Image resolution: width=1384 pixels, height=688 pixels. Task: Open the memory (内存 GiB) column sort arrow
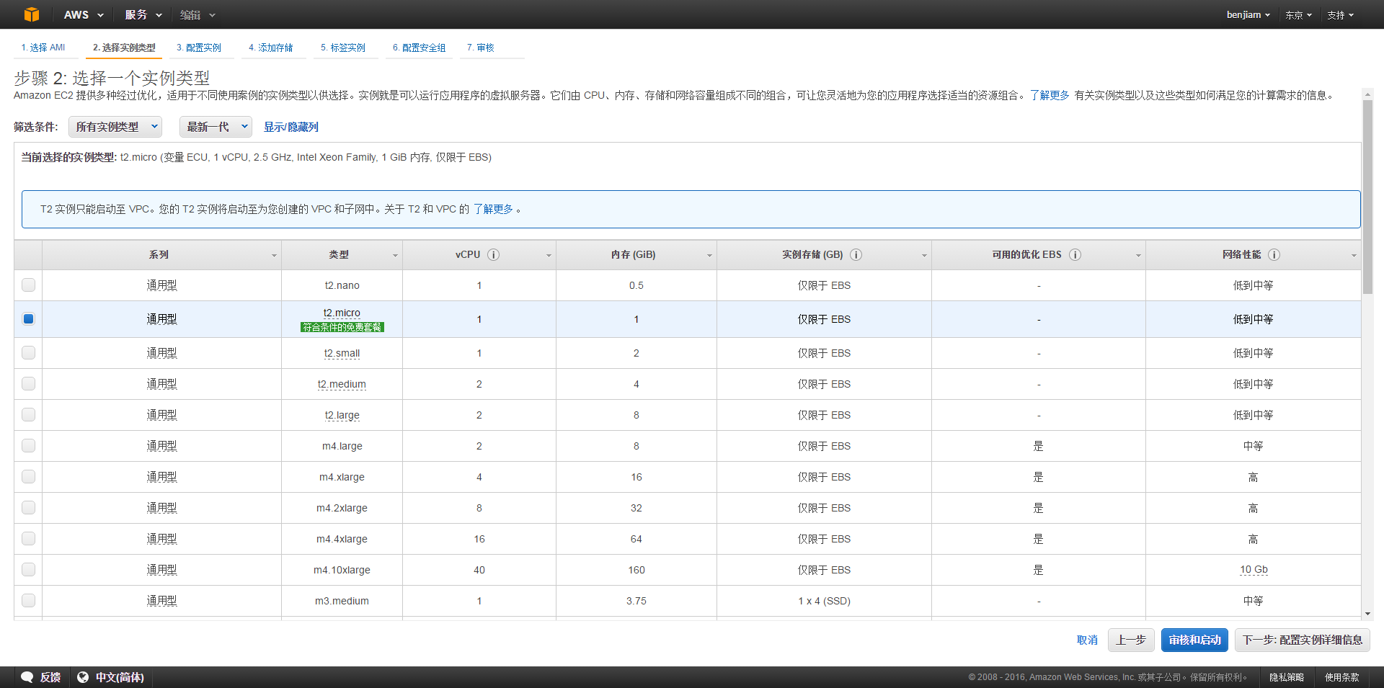pyautogui.click(x=709, y=256)
